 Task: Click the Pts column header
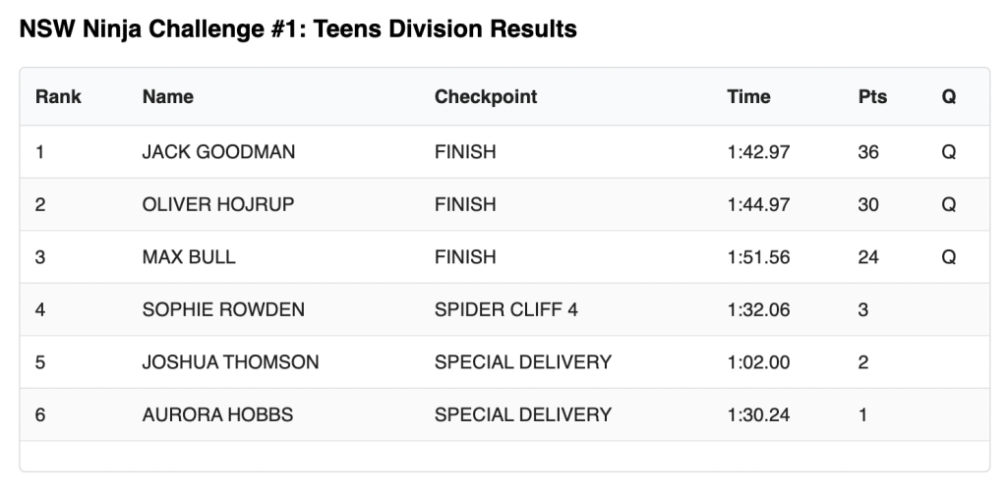click(872, 97)
